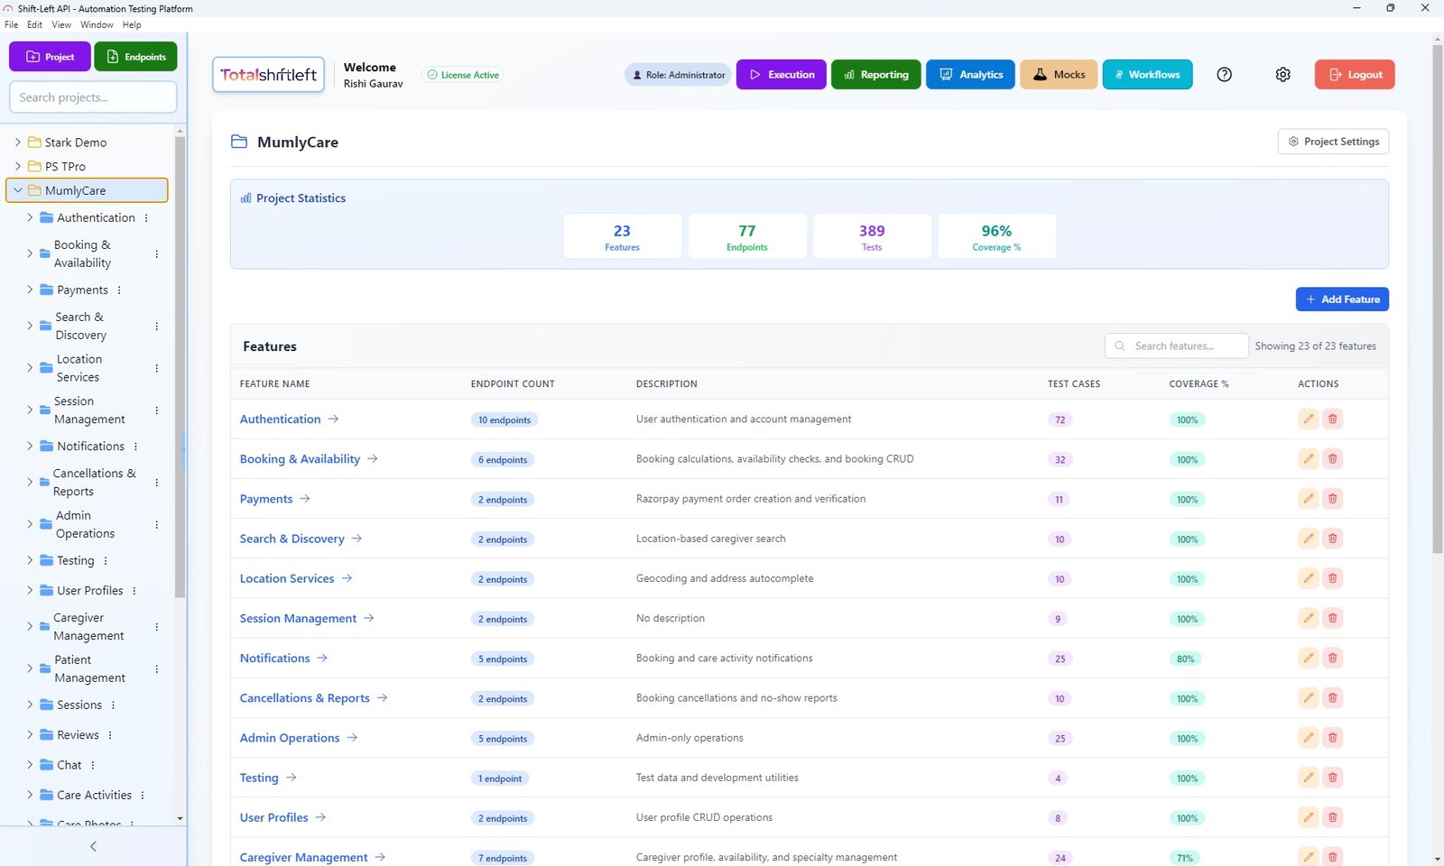Collapse the MumlyCare project node
This screenshot has height=866, width=1444.
17,190
